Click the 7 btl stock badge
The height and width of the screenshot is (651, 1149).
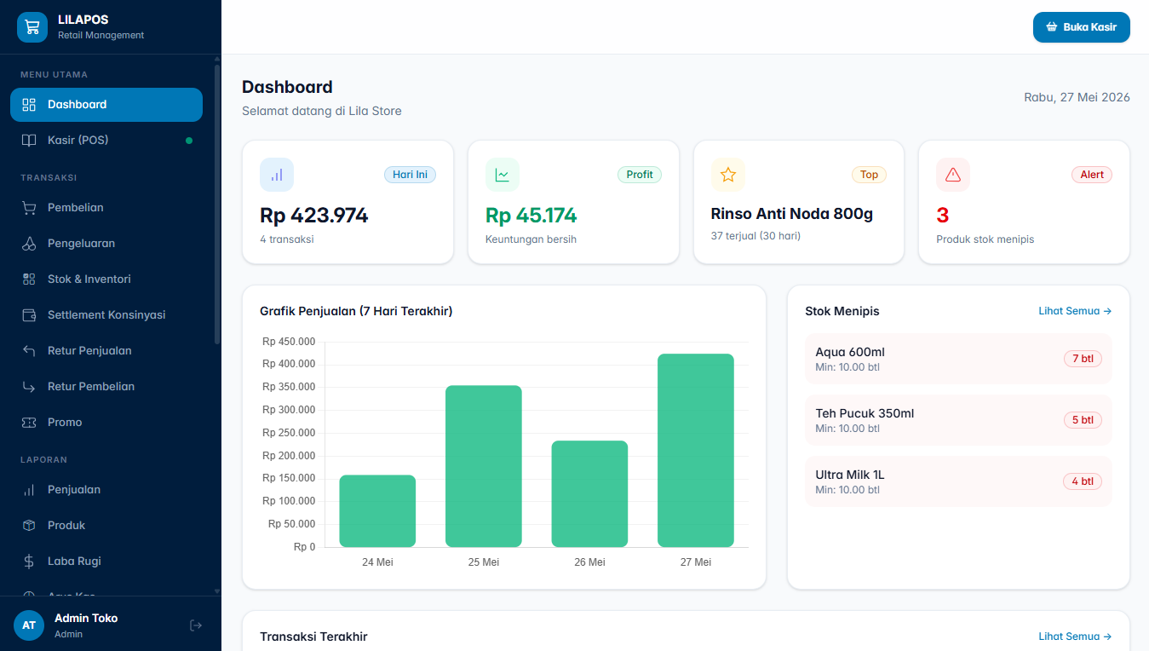pyautogui.click(x=1083, y=359)
